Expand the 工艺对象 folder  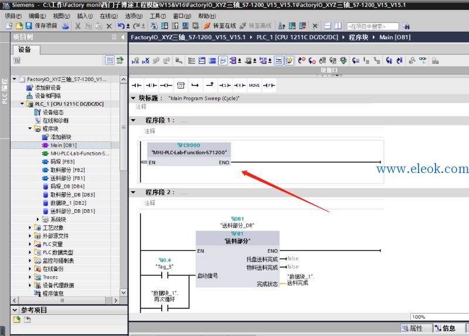(30, 228)
